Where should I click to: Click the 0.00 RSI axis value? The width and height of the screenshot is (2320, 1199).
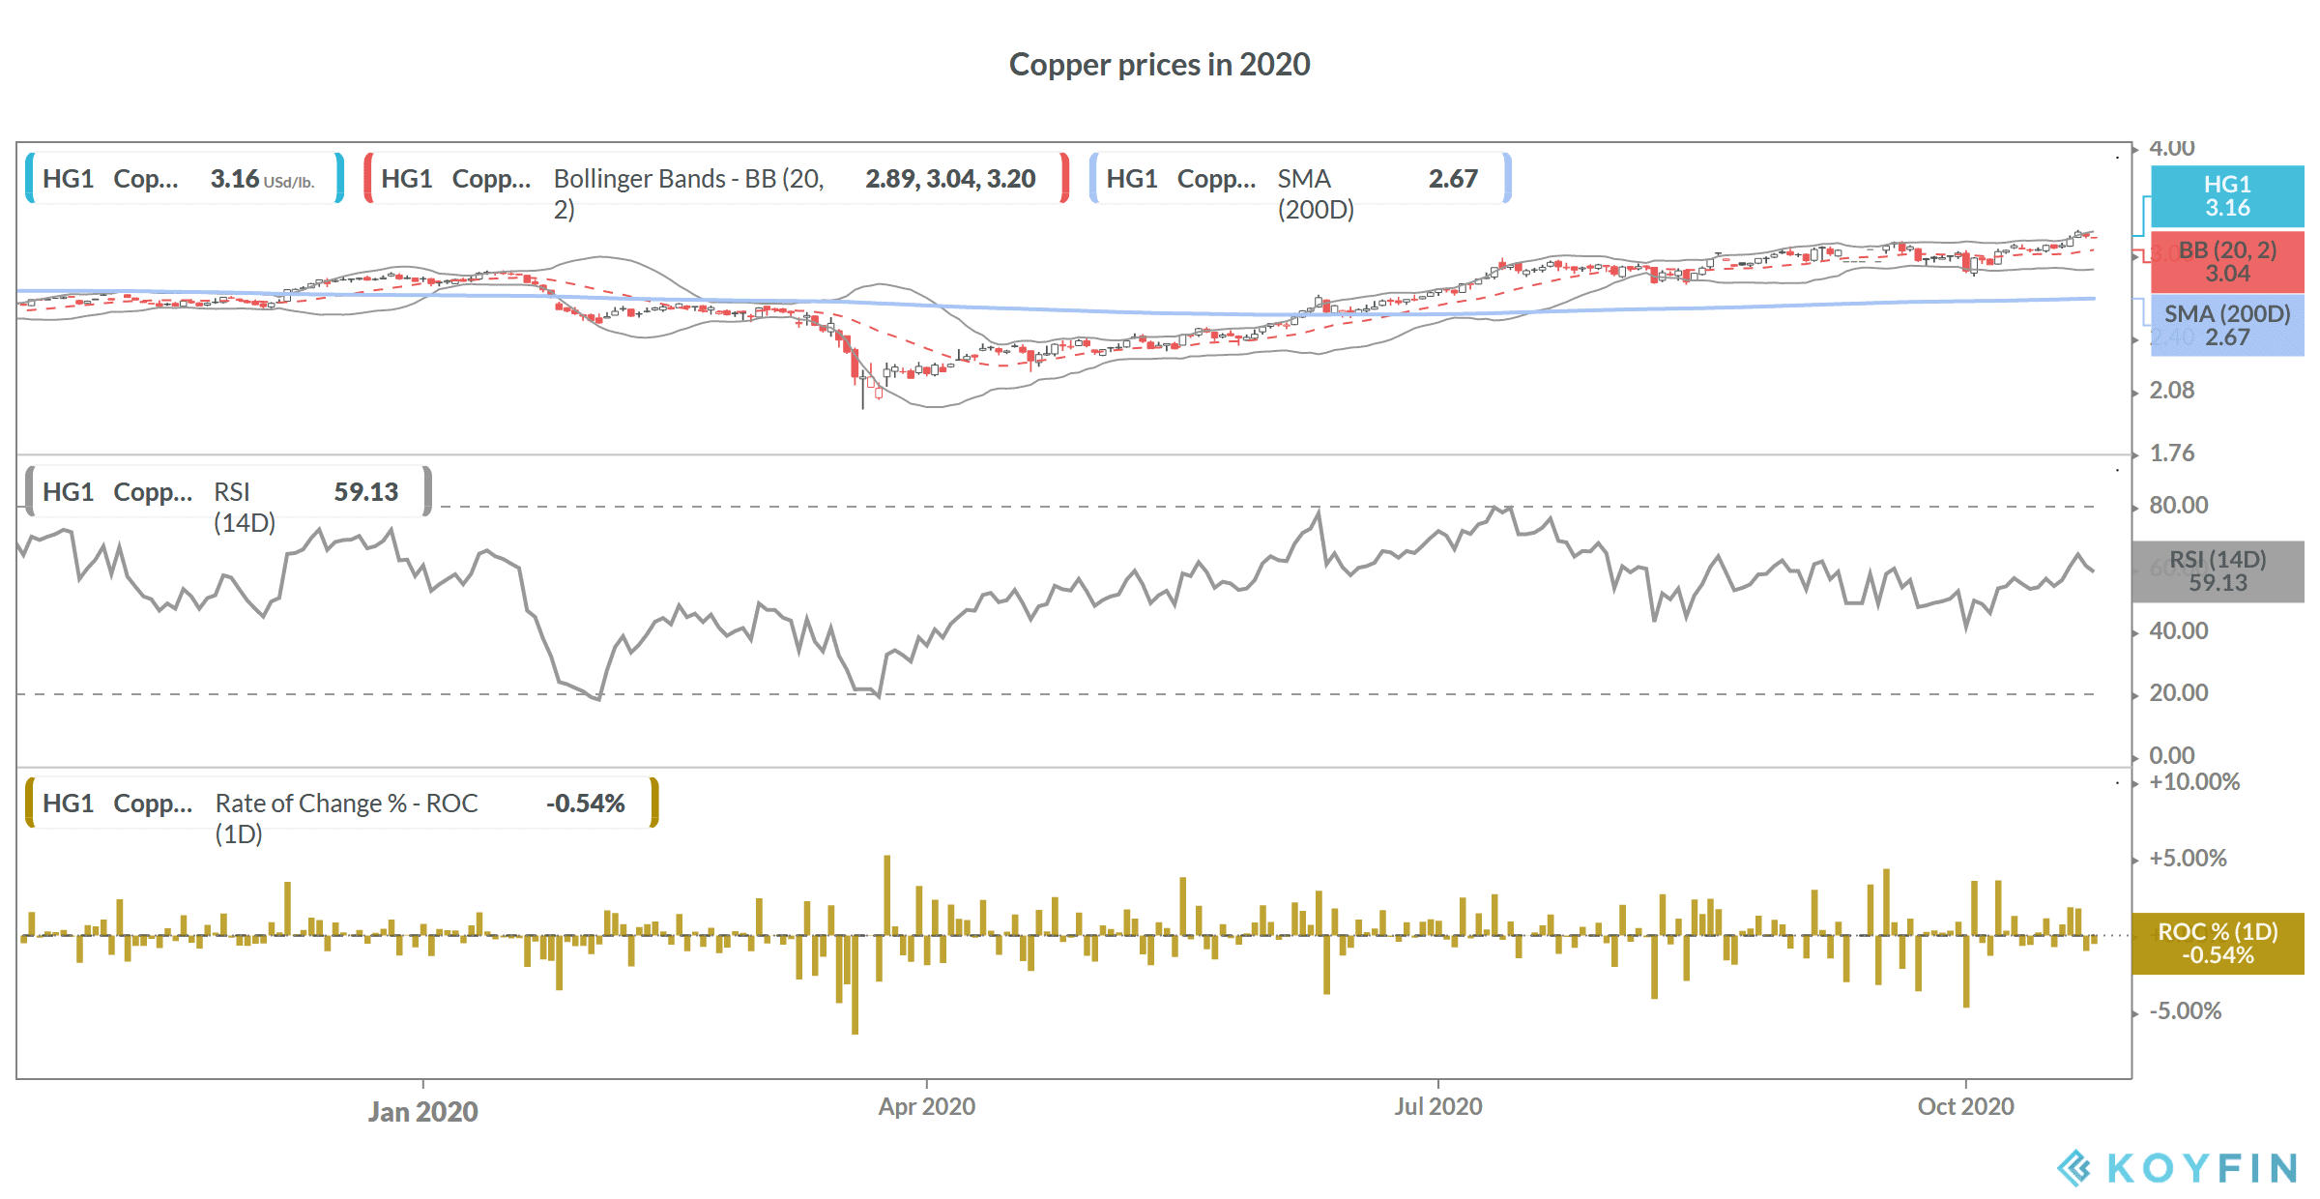click(x=2171, y=755)
